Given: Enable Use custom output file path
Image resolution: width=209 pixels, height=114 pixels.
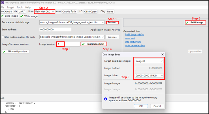Looking at the screenshot, I should (3, 37).
